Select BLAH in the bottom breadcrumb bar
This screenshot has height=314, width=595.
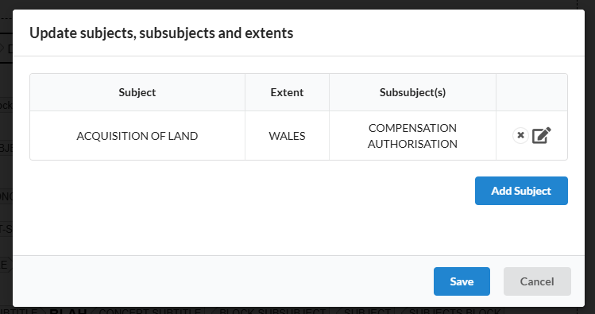click(68, 312)
